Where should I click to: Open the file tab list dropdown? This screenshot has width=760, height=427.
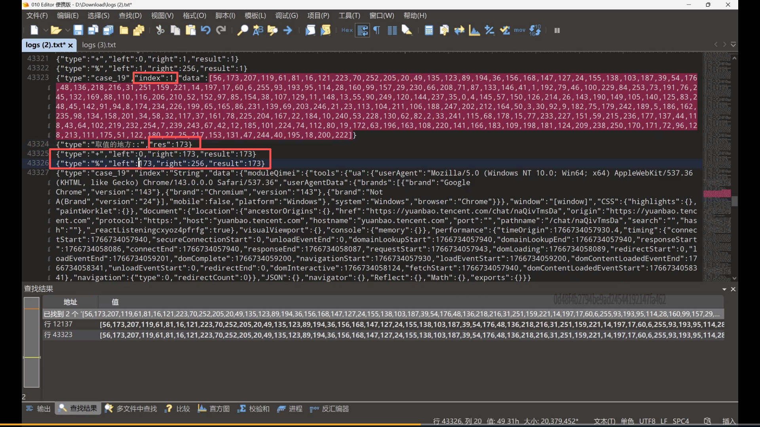pos(733,45)
